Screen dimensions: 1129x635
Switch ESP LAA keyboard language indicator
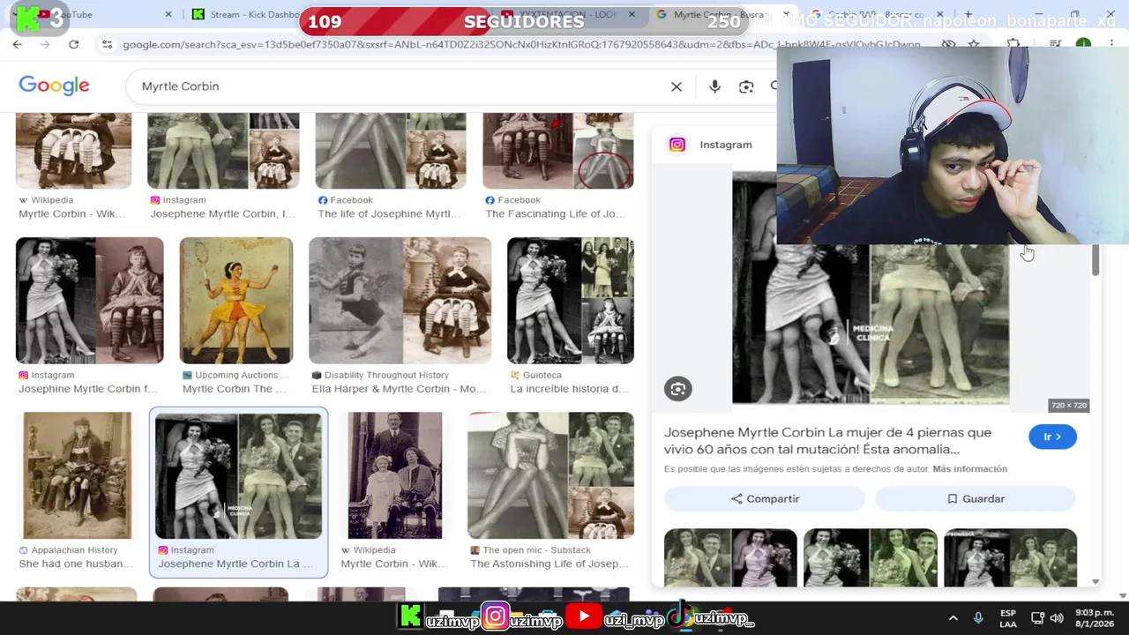point(1008,618)
